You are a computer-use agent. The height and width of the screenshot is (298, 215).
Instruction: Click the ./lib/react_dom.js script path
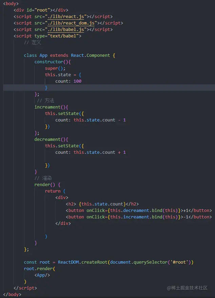(x=71, y=23)
